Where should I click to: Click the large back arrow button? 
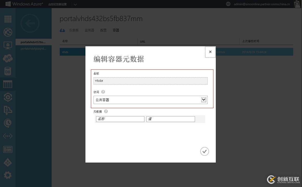click(30, 23)
